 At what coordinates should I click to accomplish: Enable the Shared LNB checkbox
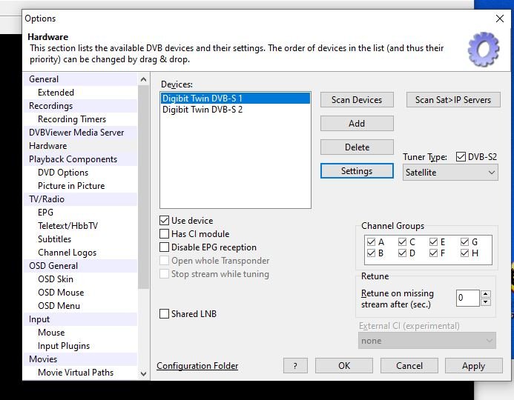click(x=165, y=314)
